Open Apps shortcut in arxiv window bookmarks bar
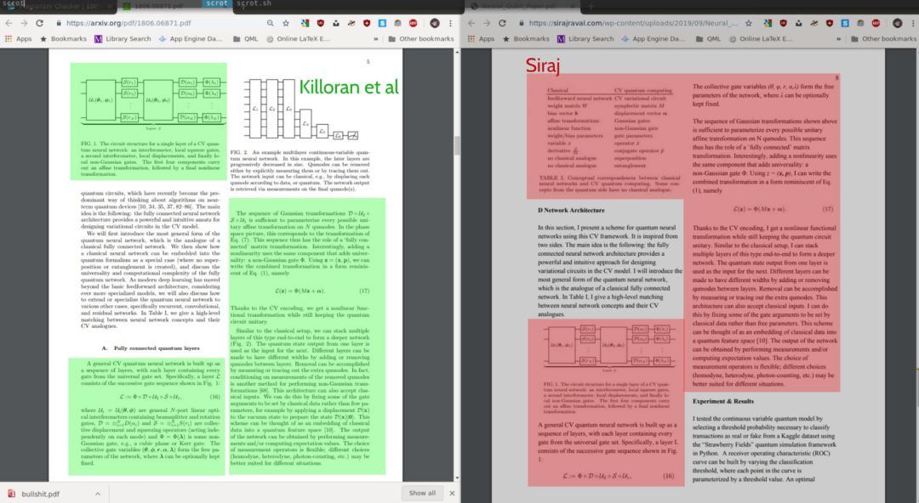This screenshot has height=503, width=919. coord(18,38)
